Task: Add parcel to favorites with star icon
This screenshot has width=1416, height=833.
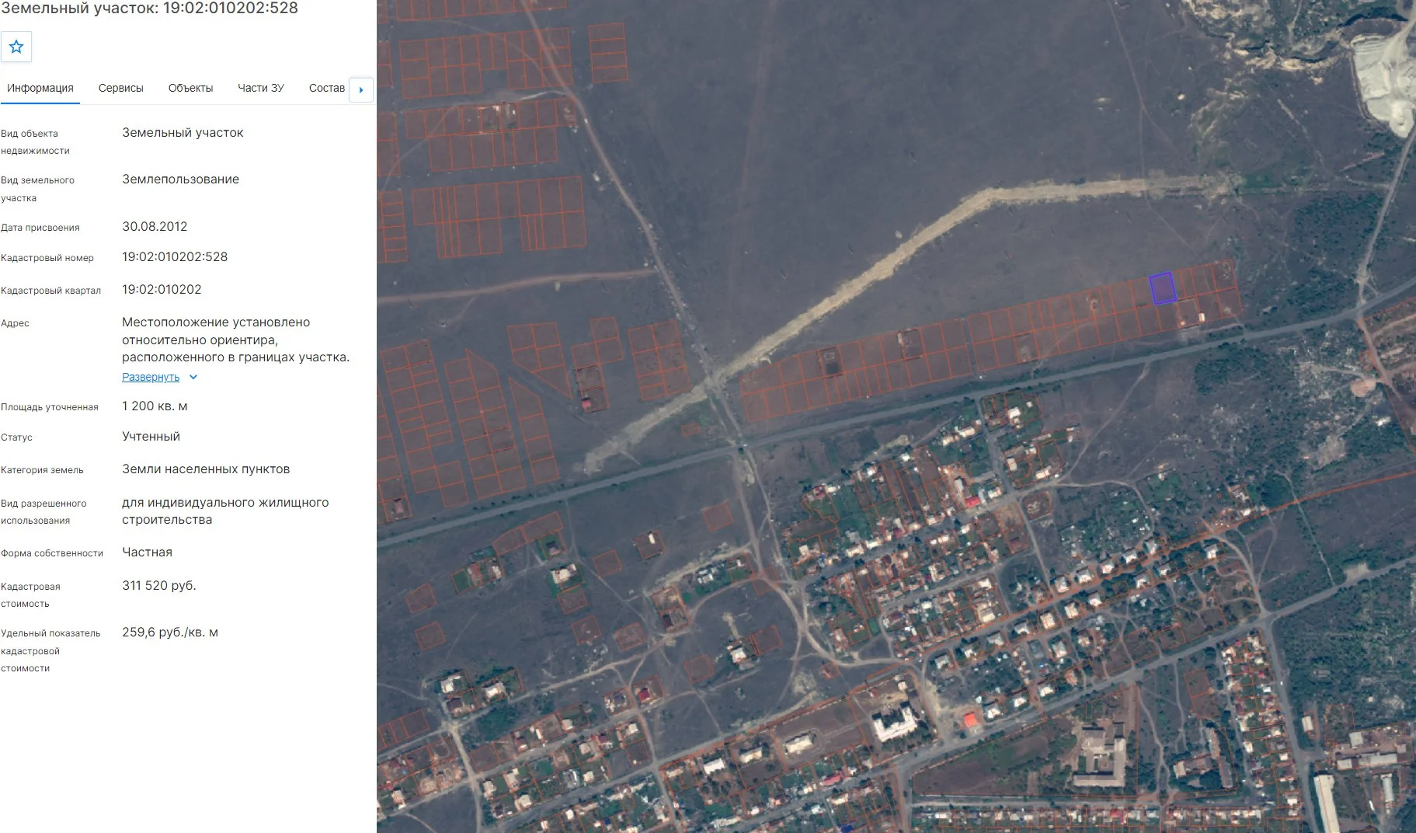Action: [x=16, y=47]
